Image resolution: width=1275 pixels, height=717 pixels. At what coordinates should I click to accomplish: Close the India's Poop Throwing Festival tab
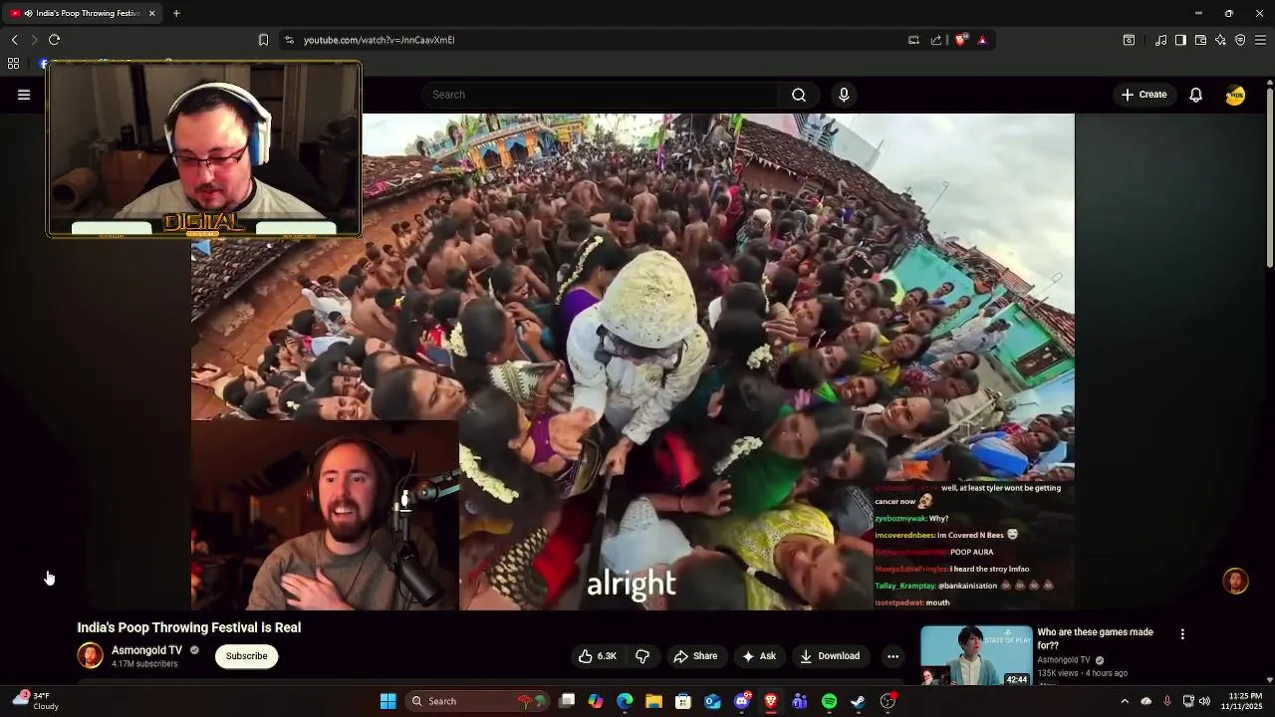click(151, 13)
